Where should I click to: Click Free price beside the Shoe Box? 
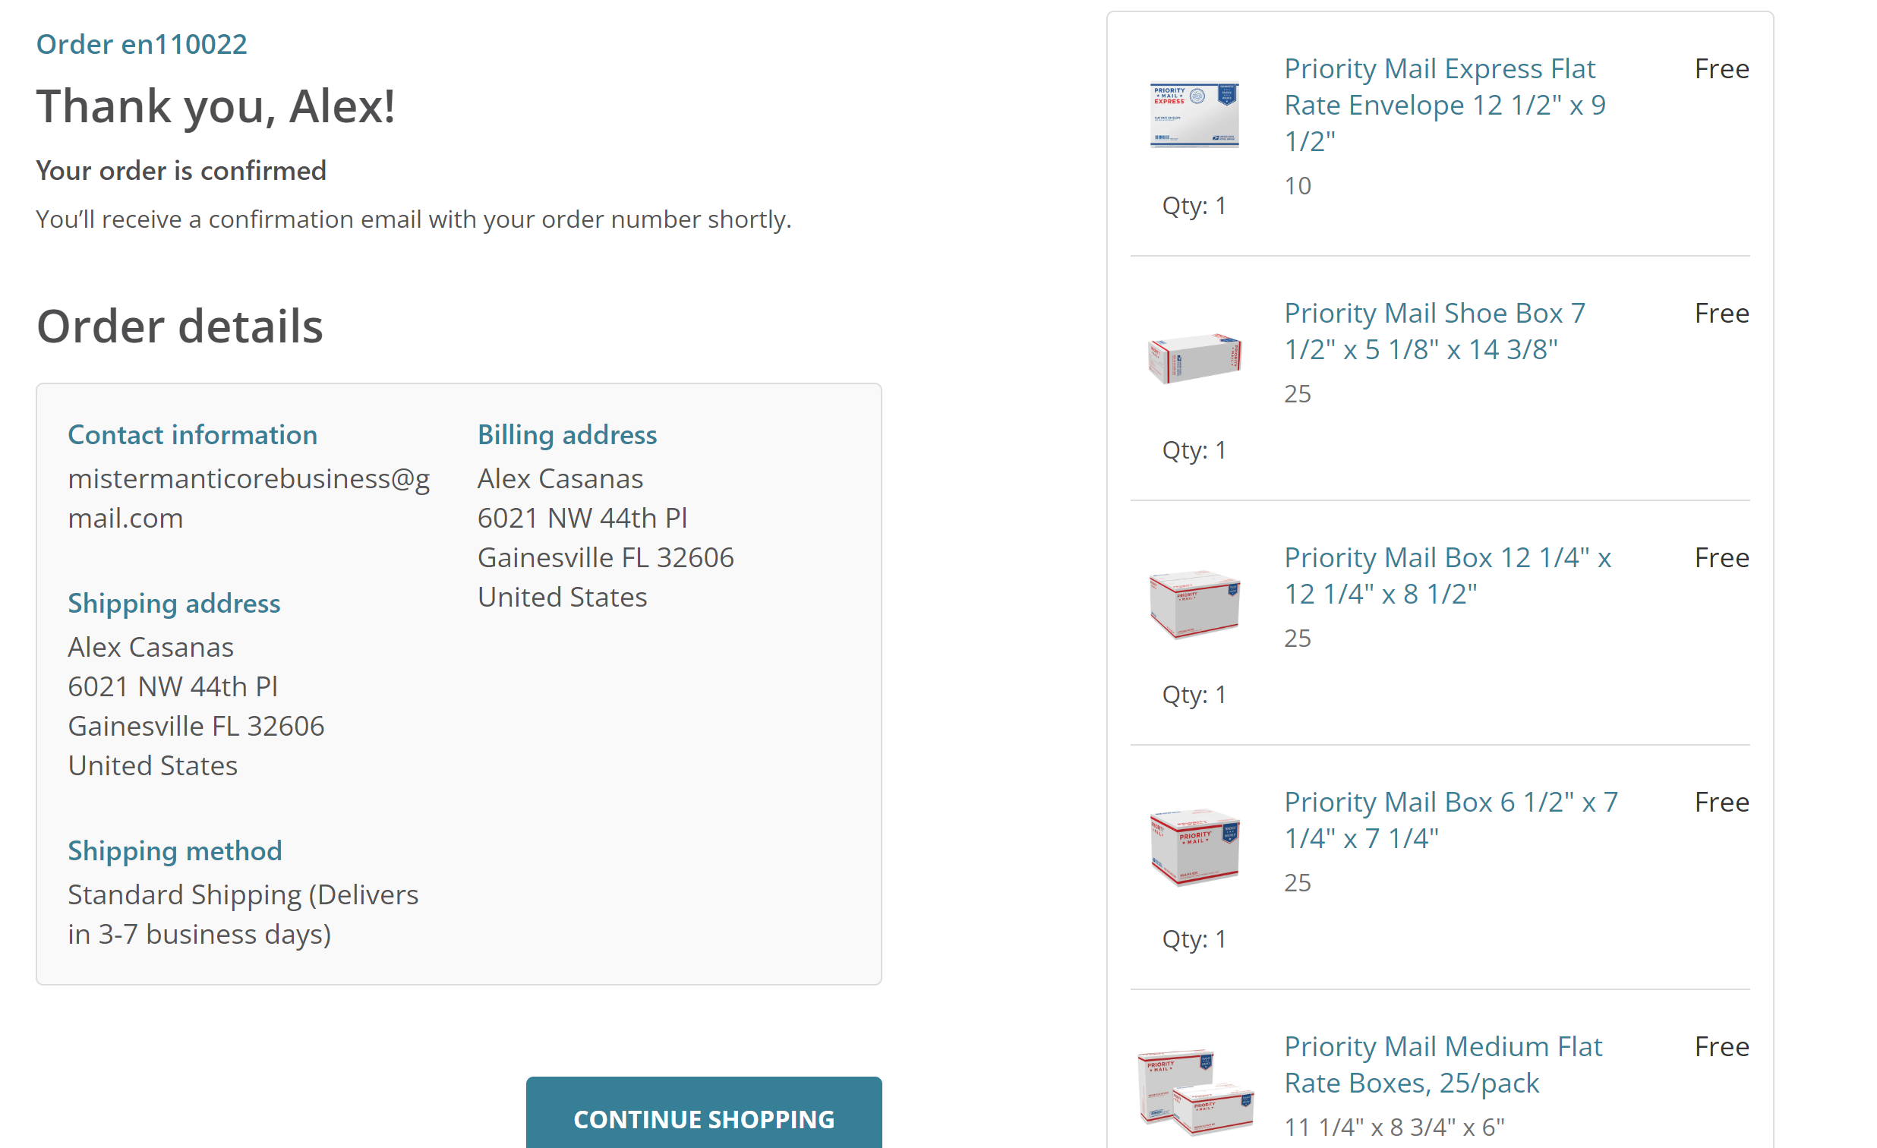click(x=1721, y=313)
